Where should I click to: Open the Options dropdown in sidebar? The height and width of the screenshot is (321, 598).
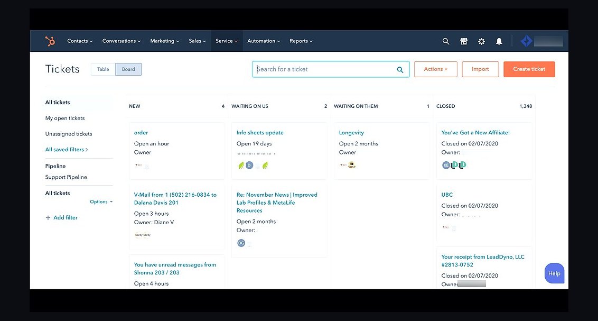[101, 201]
